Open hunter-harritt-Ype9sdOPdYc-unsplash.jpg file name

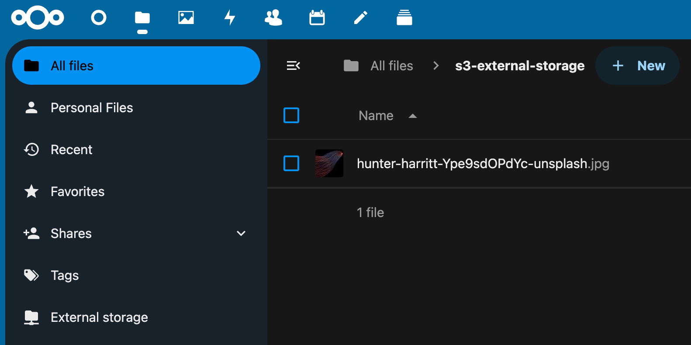[x=483, y=163]
